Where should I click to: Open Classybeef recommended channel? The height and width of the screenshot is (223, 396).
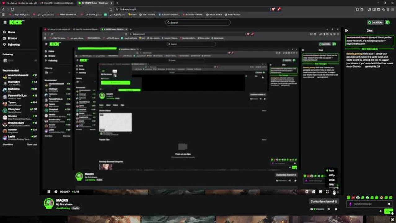(x=19, y=110)
